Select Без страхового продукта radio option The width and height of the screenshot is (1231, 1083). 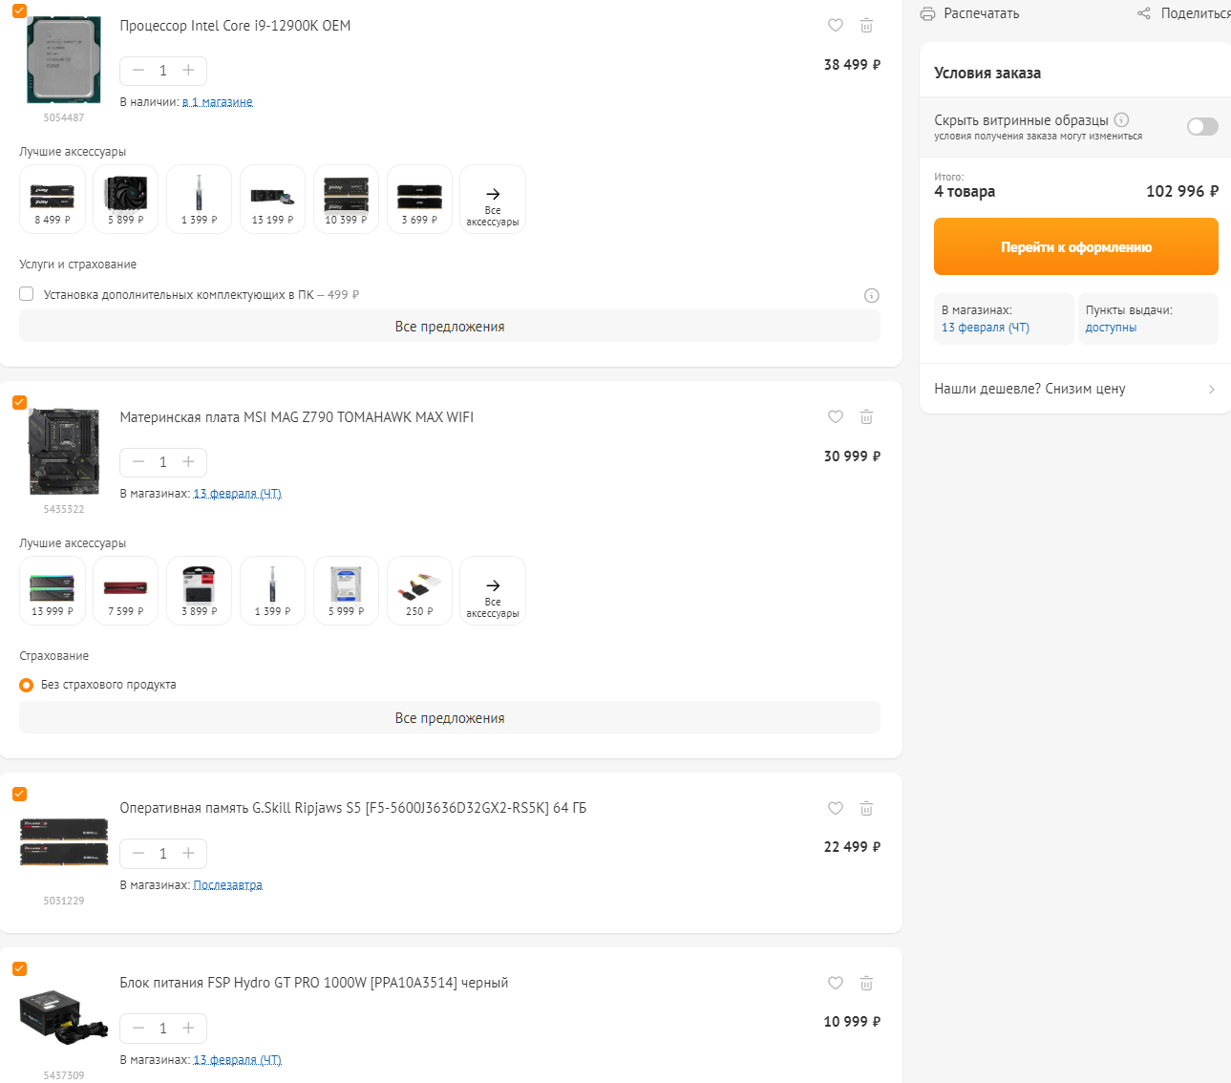click(x=27, y=686)
